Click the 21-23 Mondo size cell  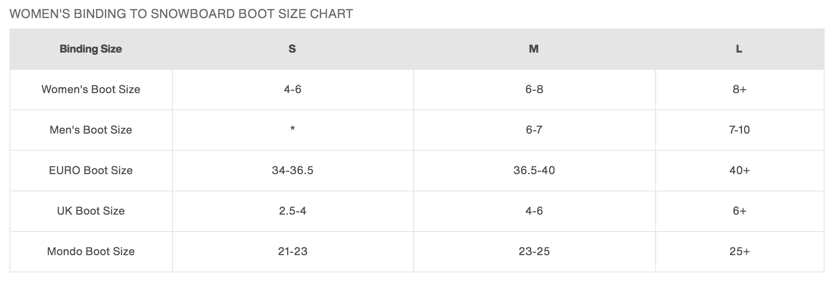coord(293,251)
